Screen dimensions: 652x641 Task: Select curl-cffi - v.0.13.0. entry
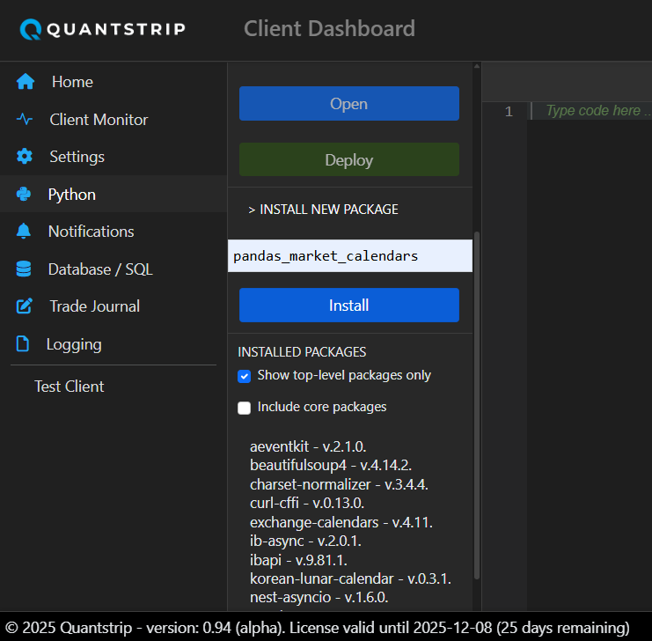[x=307, y=503]
